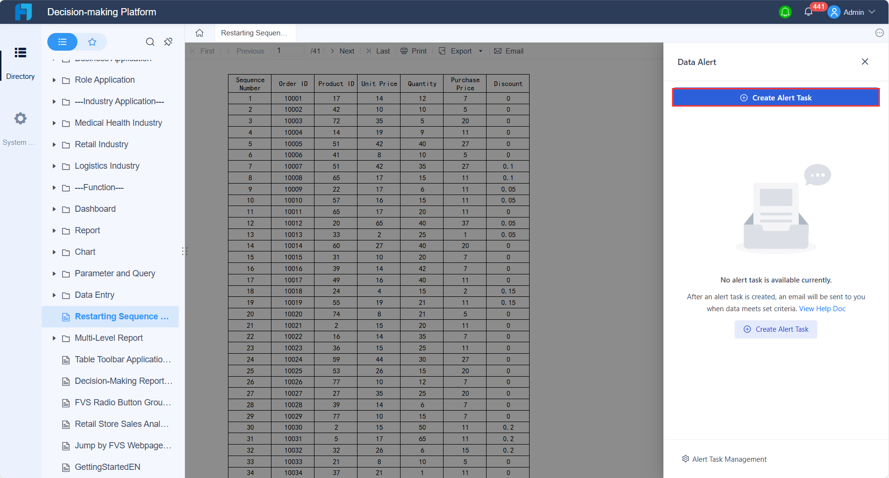Open the System gear icon in sidebar

20,119
